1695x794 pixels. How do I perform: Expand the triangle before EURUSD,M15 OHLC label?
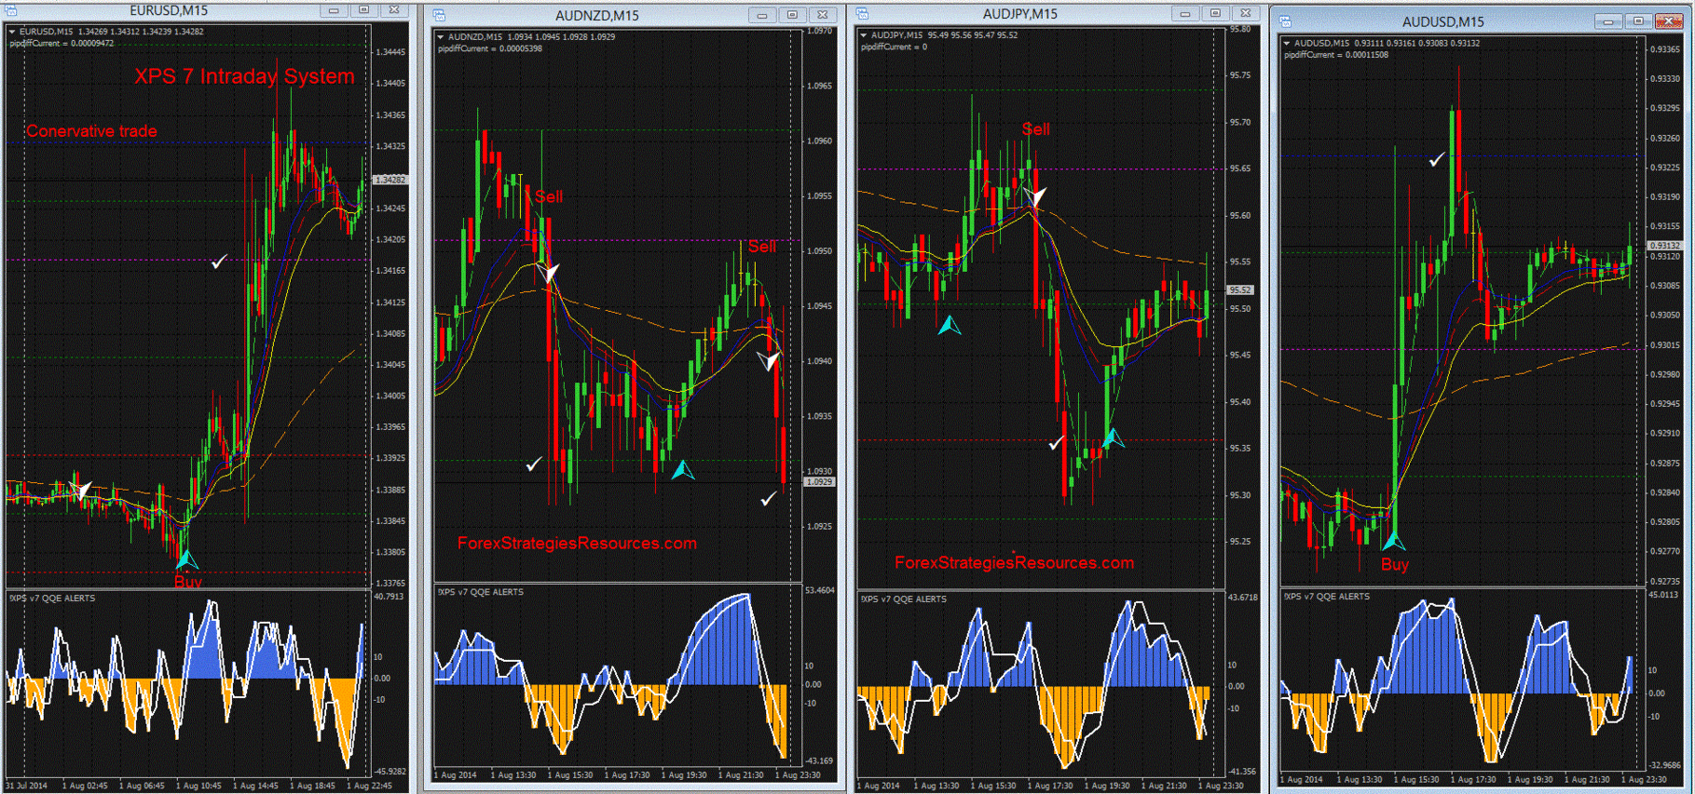(x=12, y=32)
